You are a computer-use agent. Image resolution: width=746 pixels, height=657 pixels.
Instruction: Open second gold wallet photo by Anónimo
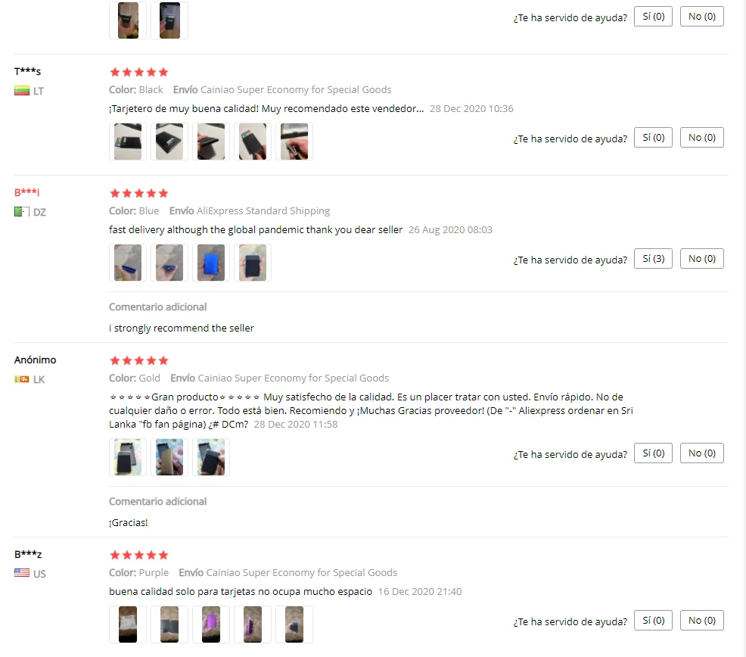[x=169, y=457]
